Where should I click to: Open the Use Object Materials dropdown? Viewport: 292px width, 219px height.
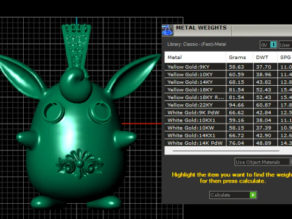point(263,162)
